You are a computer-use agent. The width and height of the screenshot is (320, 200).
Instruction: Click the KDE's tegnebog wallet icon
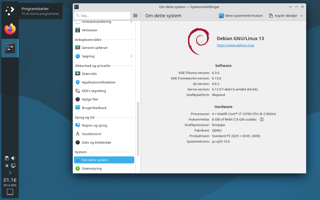[78, 90]
